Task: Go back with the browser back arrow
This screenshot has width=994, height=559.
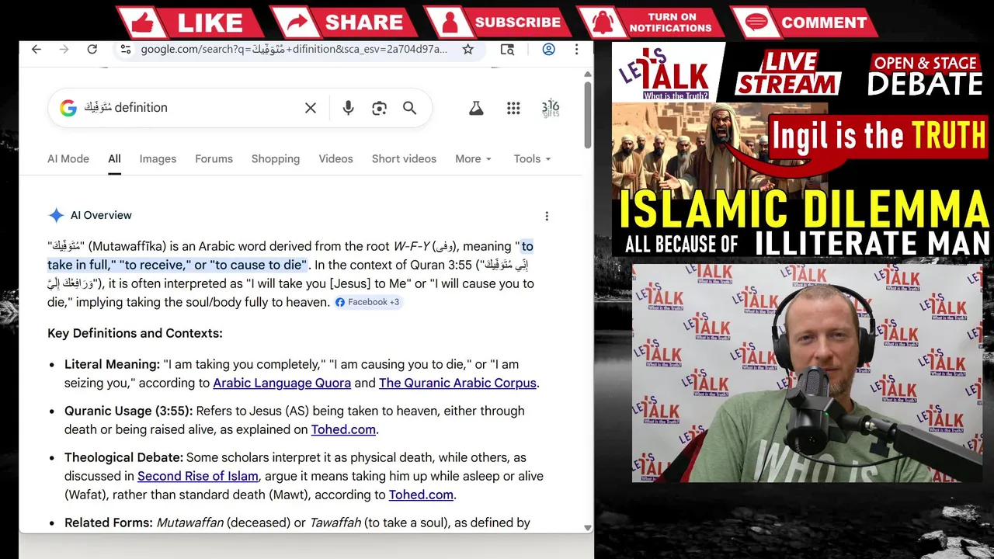Action: (36, 49)
